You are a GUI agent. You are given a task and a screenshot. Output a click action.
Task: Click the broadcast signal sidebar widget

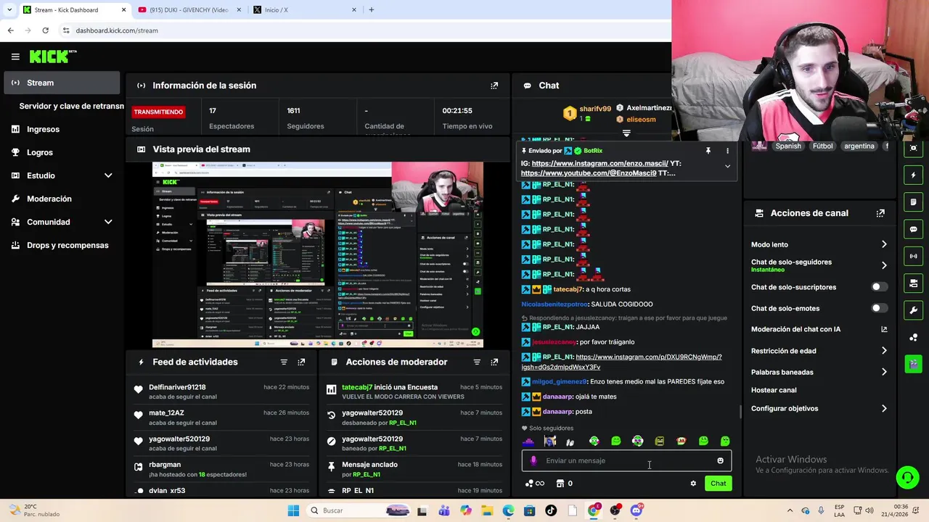[x=913, y=256]
